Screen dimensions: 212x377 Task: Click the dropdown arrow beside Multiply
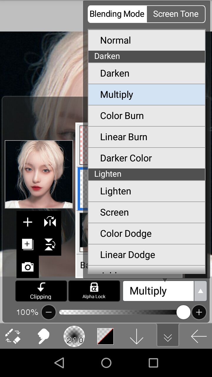pyautogui.click(x=200, y=291)
